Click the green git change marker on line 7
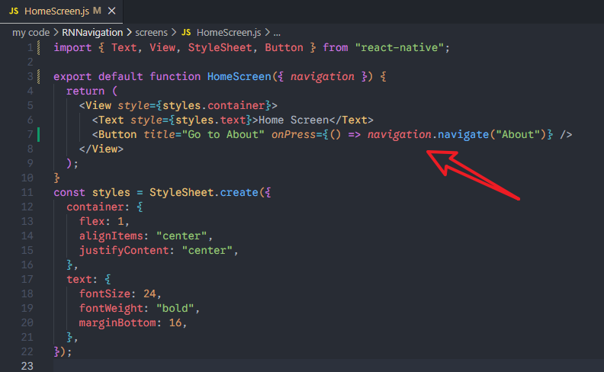604x372 pixels. coord(38,134)
